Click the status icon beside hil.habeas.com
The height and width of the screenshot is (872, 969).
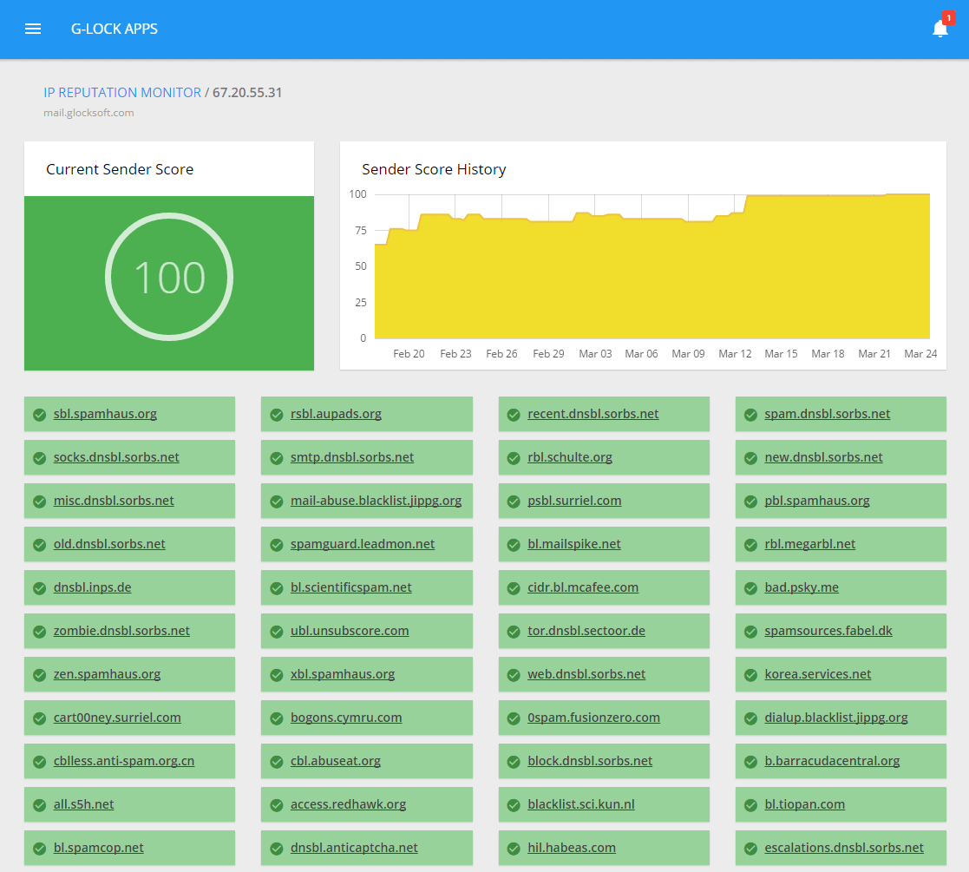(513, 848)
